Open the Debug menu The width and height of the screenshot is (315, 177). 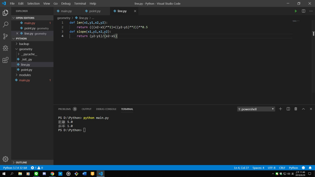point(66,3)
